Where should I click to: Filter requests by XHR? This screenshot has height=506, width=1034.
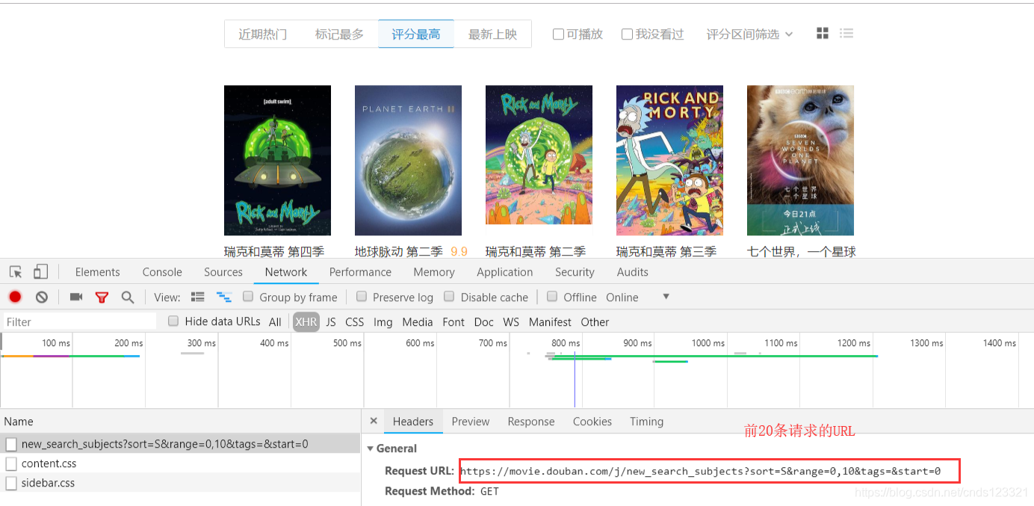point(306,322)
